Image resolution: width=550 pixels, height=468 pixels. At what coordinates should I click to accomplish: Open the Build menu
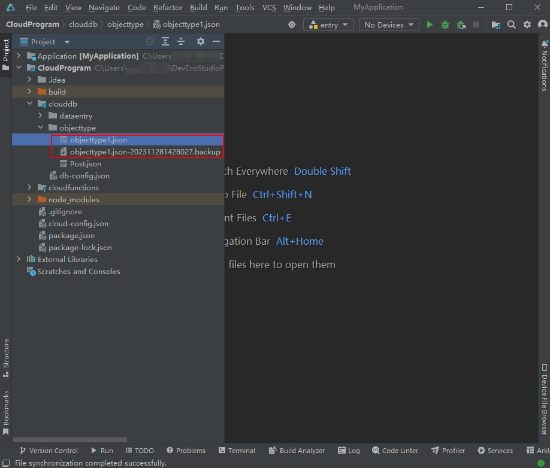[x=198, y=8]
